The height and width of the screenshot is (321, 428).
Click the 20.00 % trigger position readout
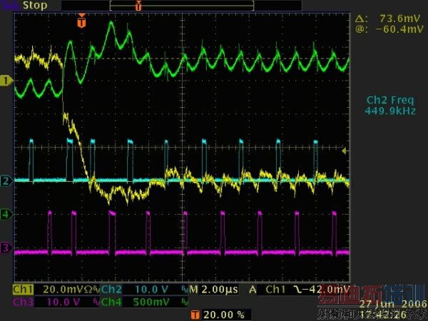(224, 315)
